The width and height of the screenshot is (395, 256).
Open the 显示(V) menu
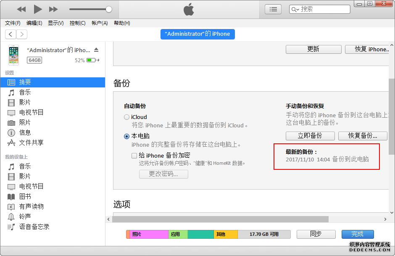point(55,23)
